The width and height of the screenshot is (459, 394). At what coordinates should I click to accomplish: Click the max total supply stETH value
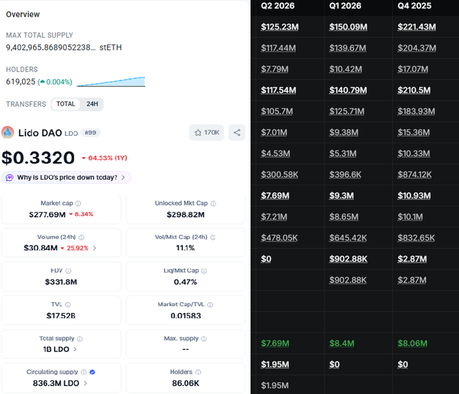(x=63, y=47)
